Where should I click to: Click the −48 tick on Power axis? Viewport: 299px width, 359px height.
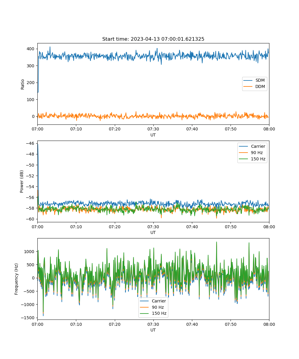pyautogui.click(x=30, y=154)
